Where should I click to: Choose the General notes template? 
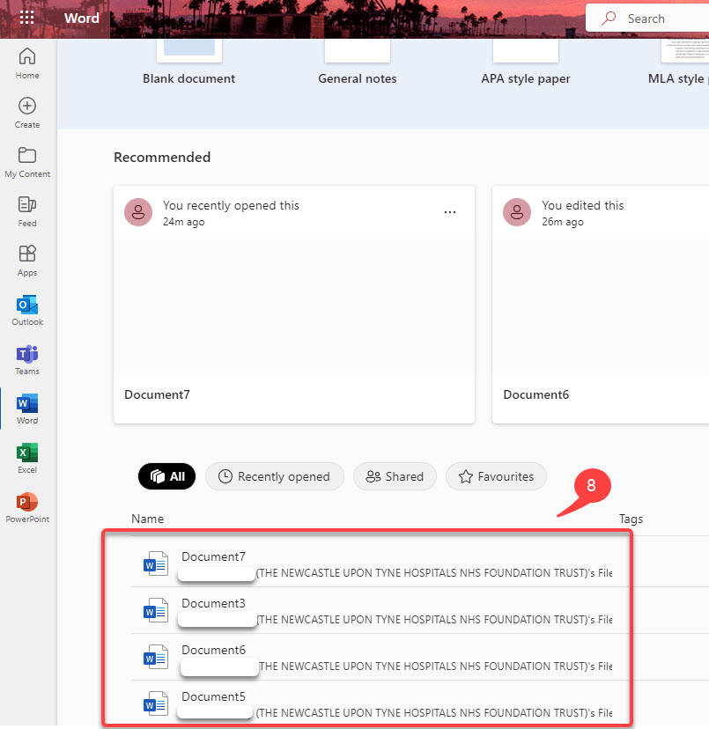tap(358, 63)
